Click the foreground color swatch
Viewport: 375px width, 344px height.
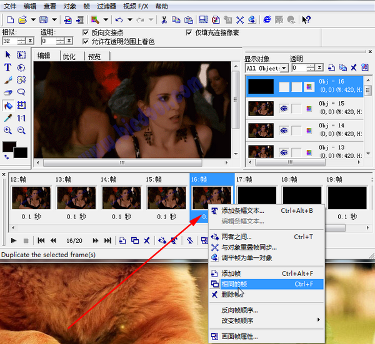click(9, 147)
